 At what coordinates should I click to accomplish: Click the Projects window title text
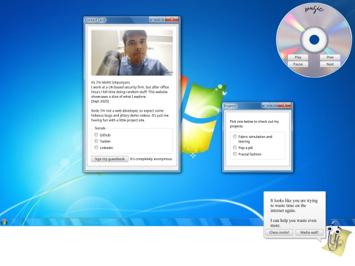(230, 106)
